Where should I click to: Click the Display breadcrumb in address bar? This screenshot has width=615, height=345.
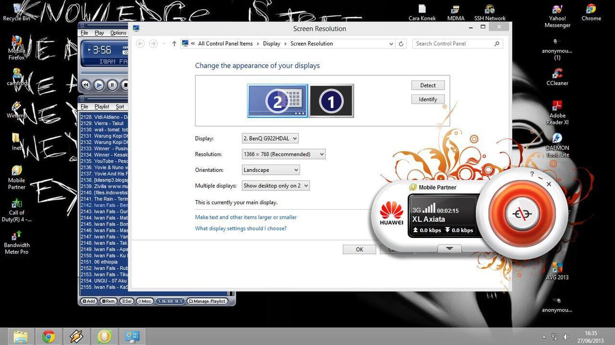click(271, 44)
